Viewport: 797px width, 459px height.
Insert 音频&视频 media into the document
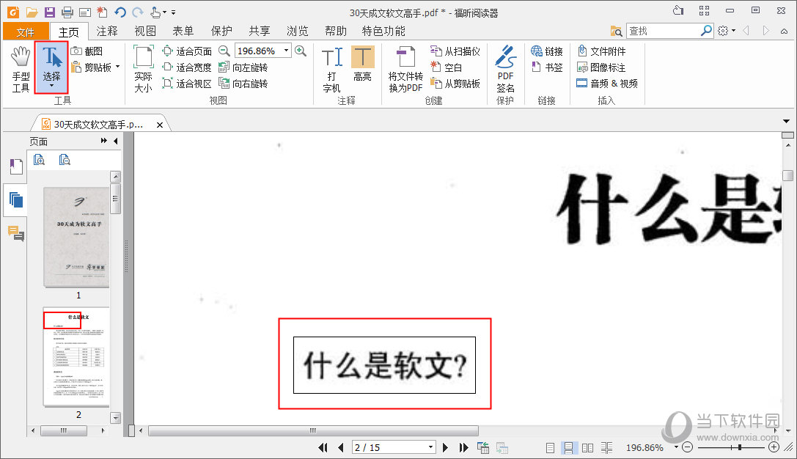pos(607,83)
